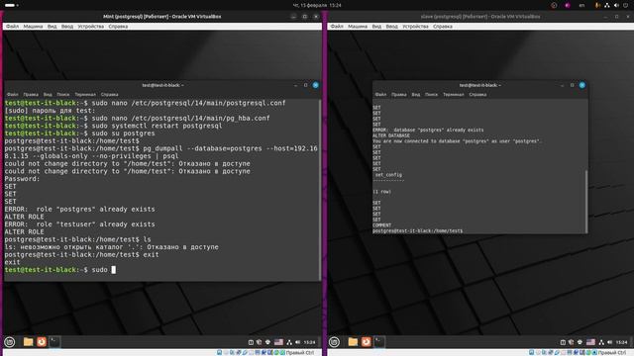Viewport: 634px width, 356px height.
Task: Open Правка menu in right terminal
Action: point(399,95)
